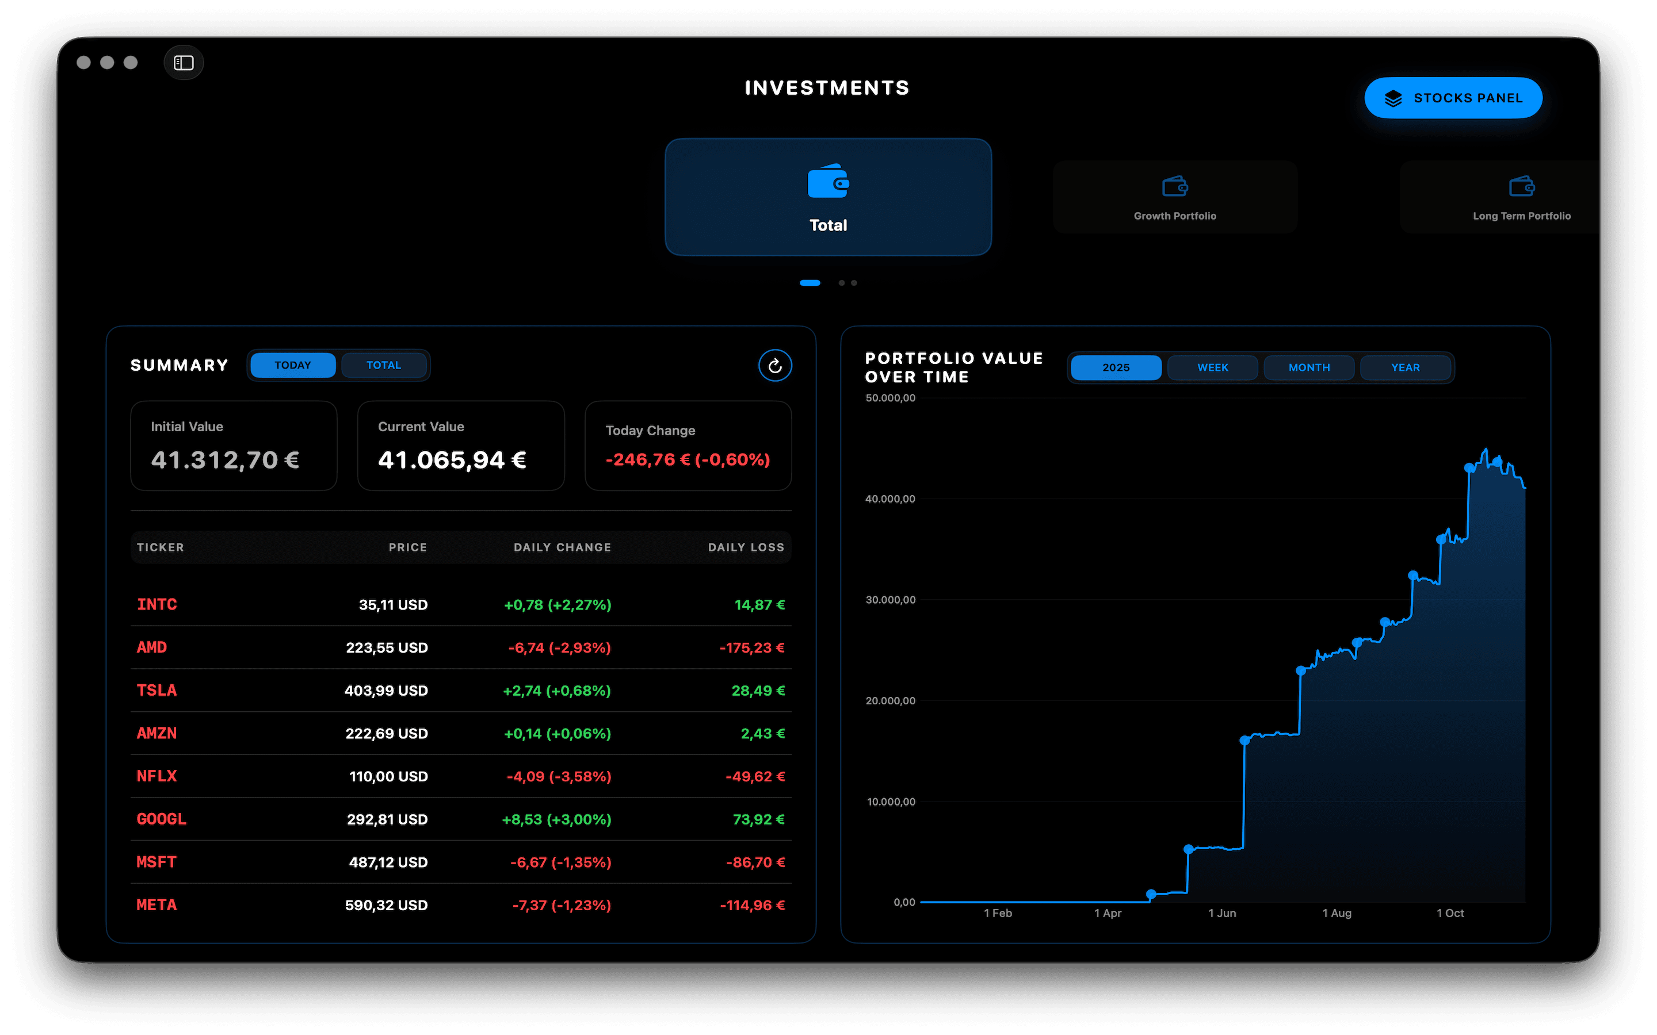Select the Long Term Portfolio card

[x=1499, y=197]
